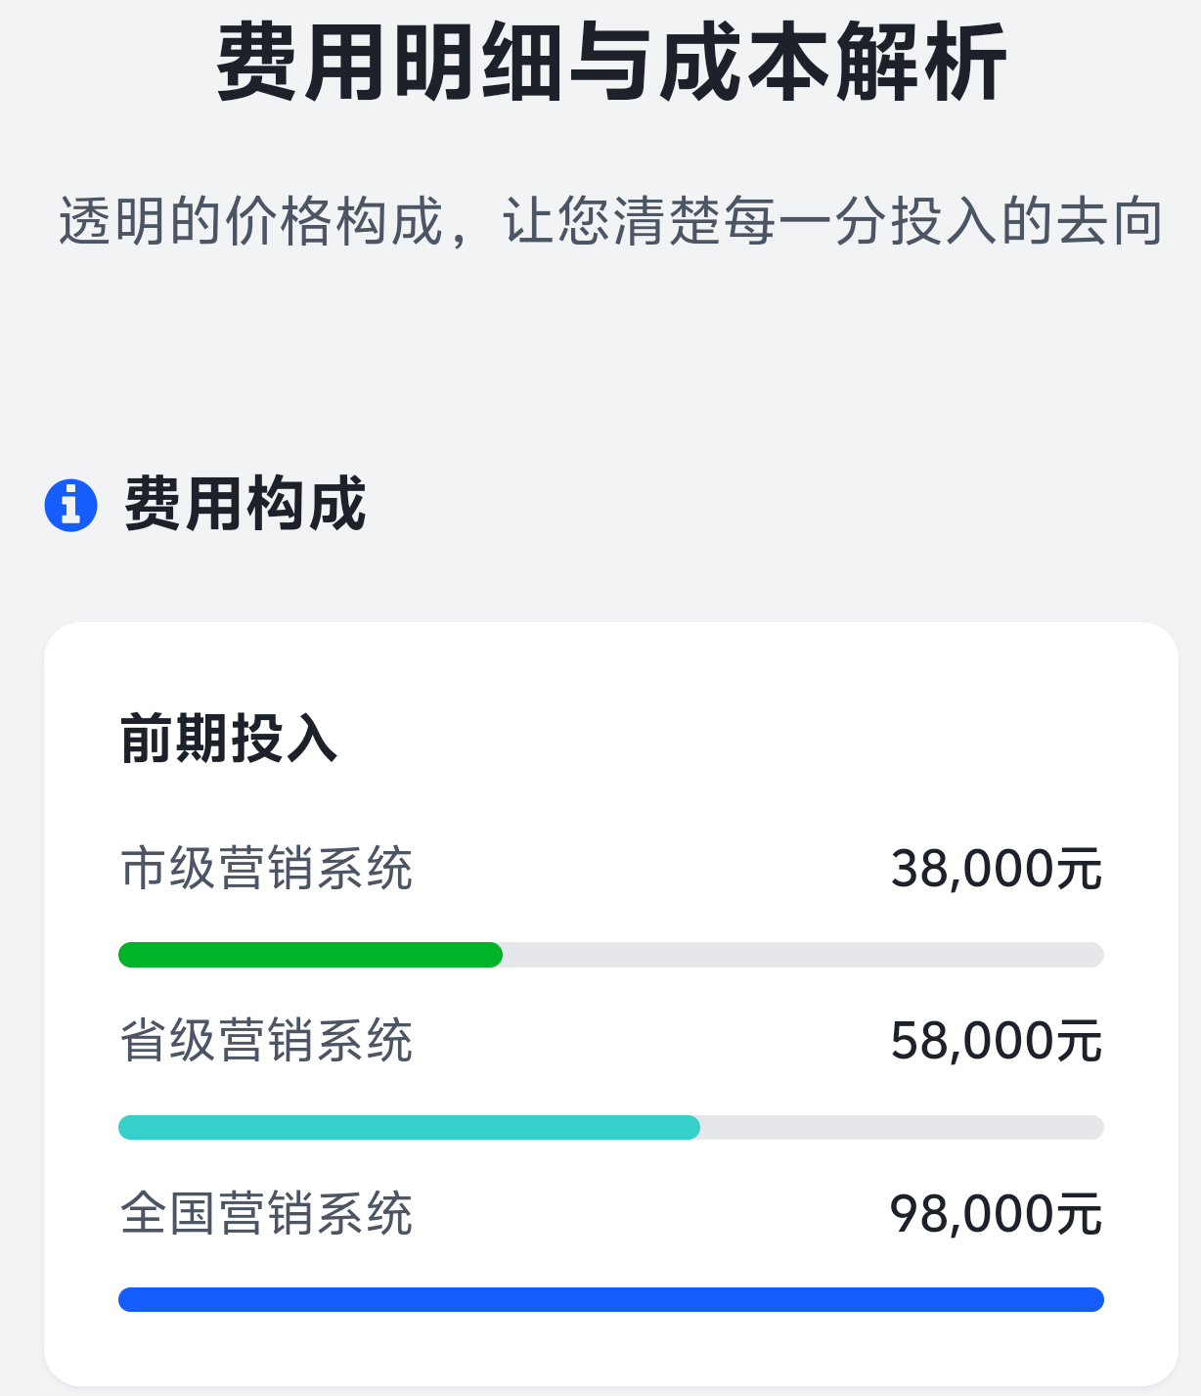
Task: Click the blue info icon beside 费用构成
Action: coord(70,506)
